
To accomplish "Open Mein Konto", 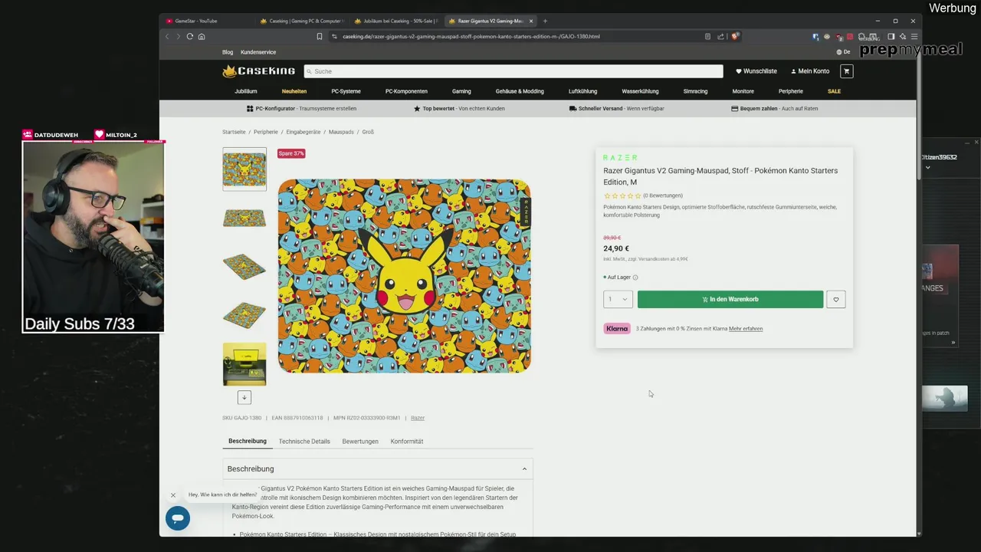I will (810, 71).
